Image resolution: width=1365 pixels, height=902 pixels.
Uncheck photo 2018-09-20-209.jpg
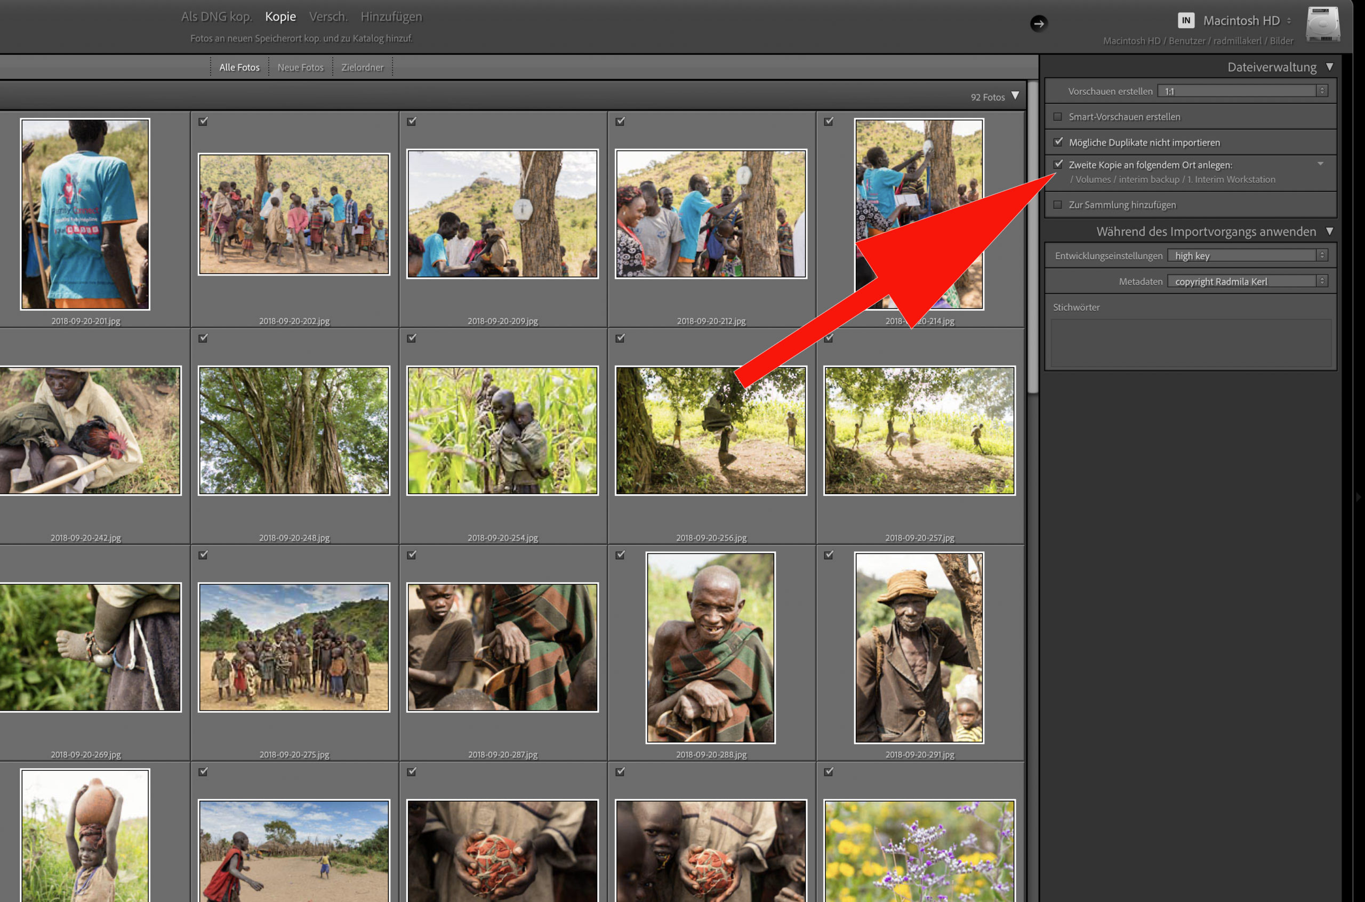pos(411,122)
